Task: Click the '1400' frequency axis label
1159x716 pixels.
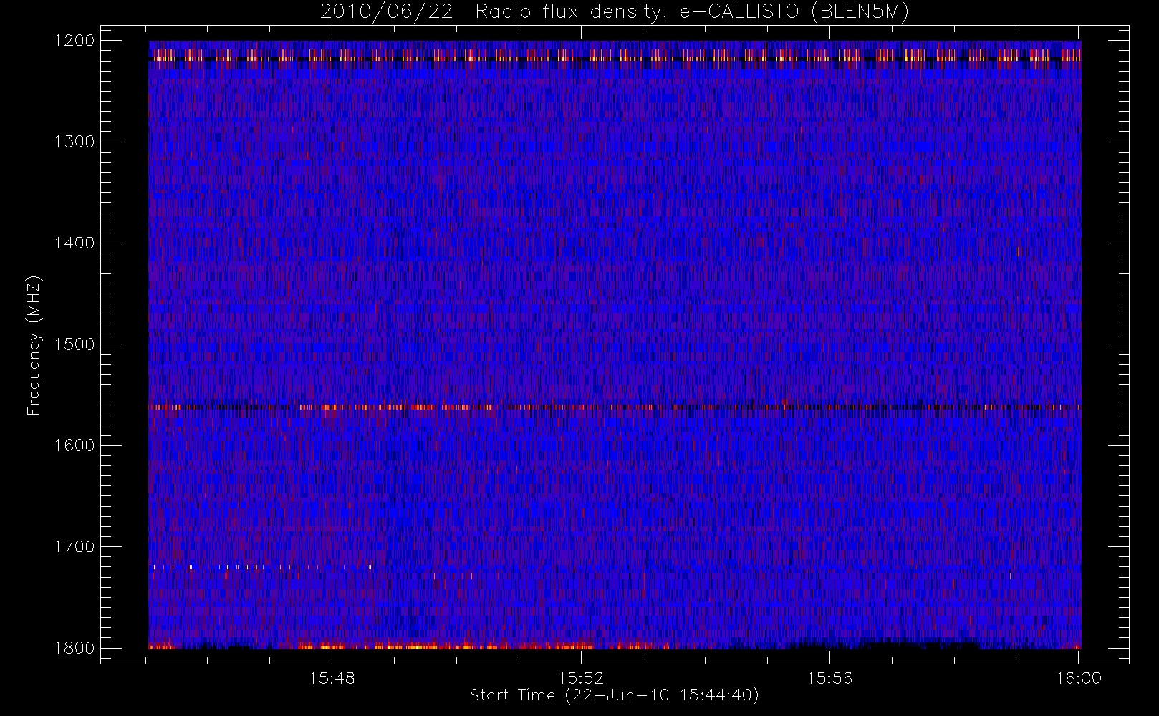Action: (74, 243)
